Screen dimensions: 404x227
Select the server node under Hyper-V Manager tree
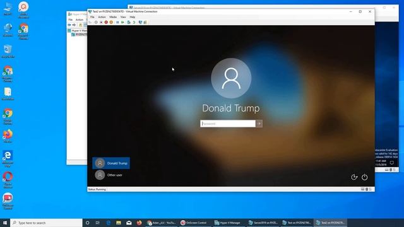click(x=79, y=35)
